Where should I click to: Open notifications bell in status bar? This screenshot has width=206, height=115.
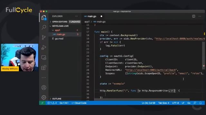(201, 103)
